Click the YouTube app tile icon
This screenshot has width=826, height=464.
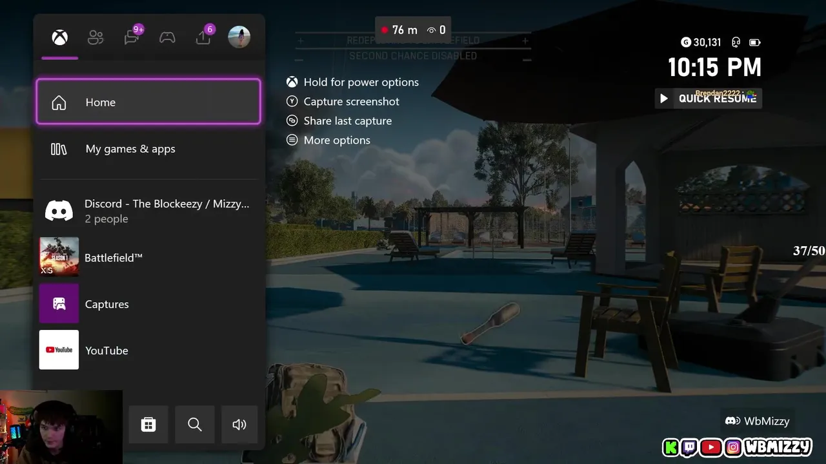click(x=59, y=350)
